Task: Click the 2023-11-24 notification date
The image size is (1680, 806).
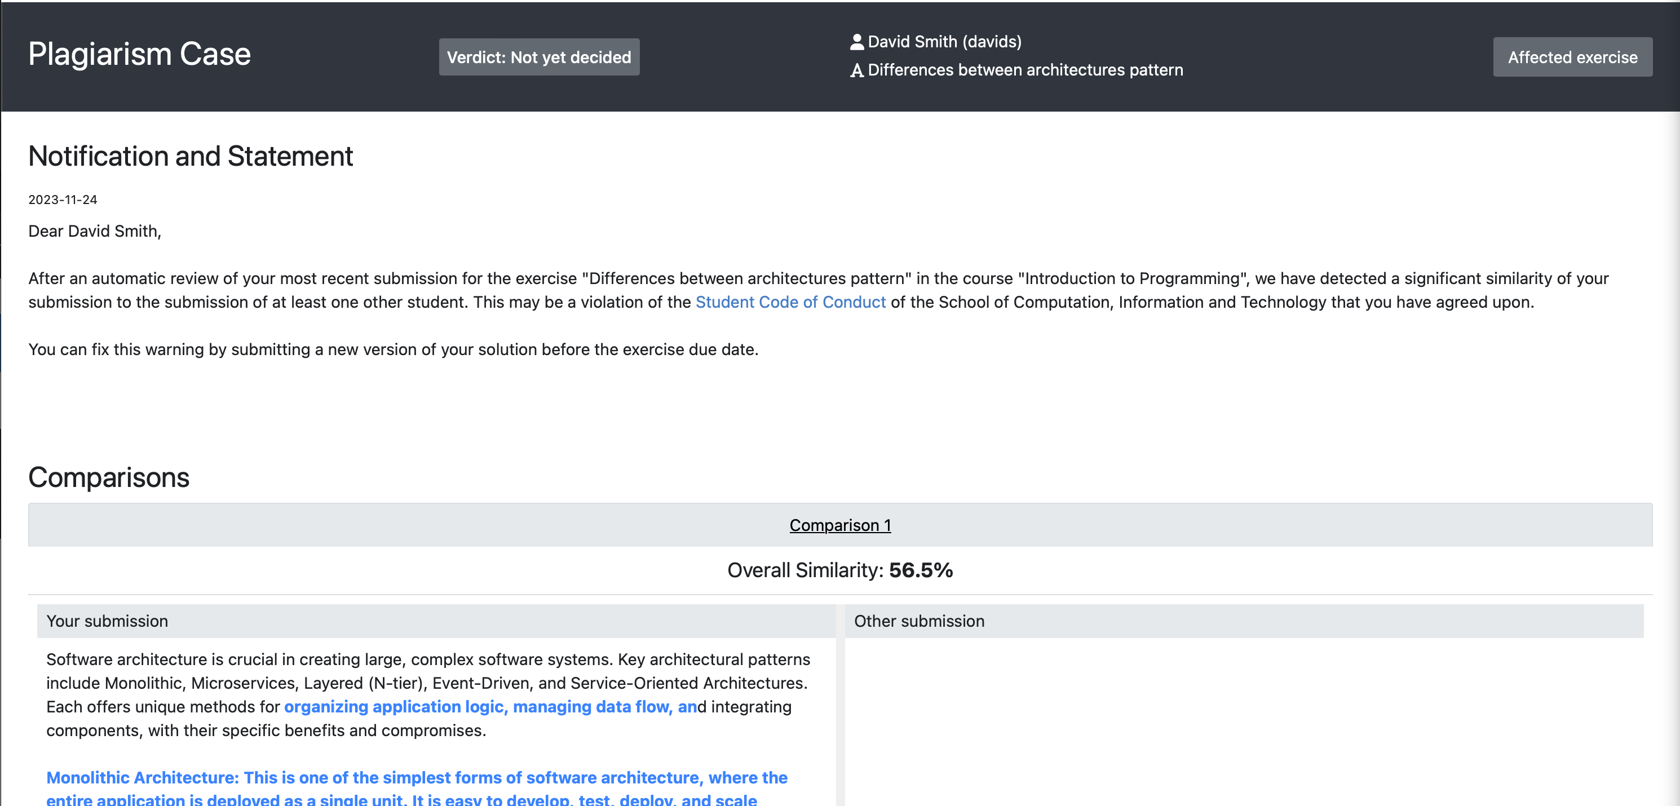Action: click(63, 200)
